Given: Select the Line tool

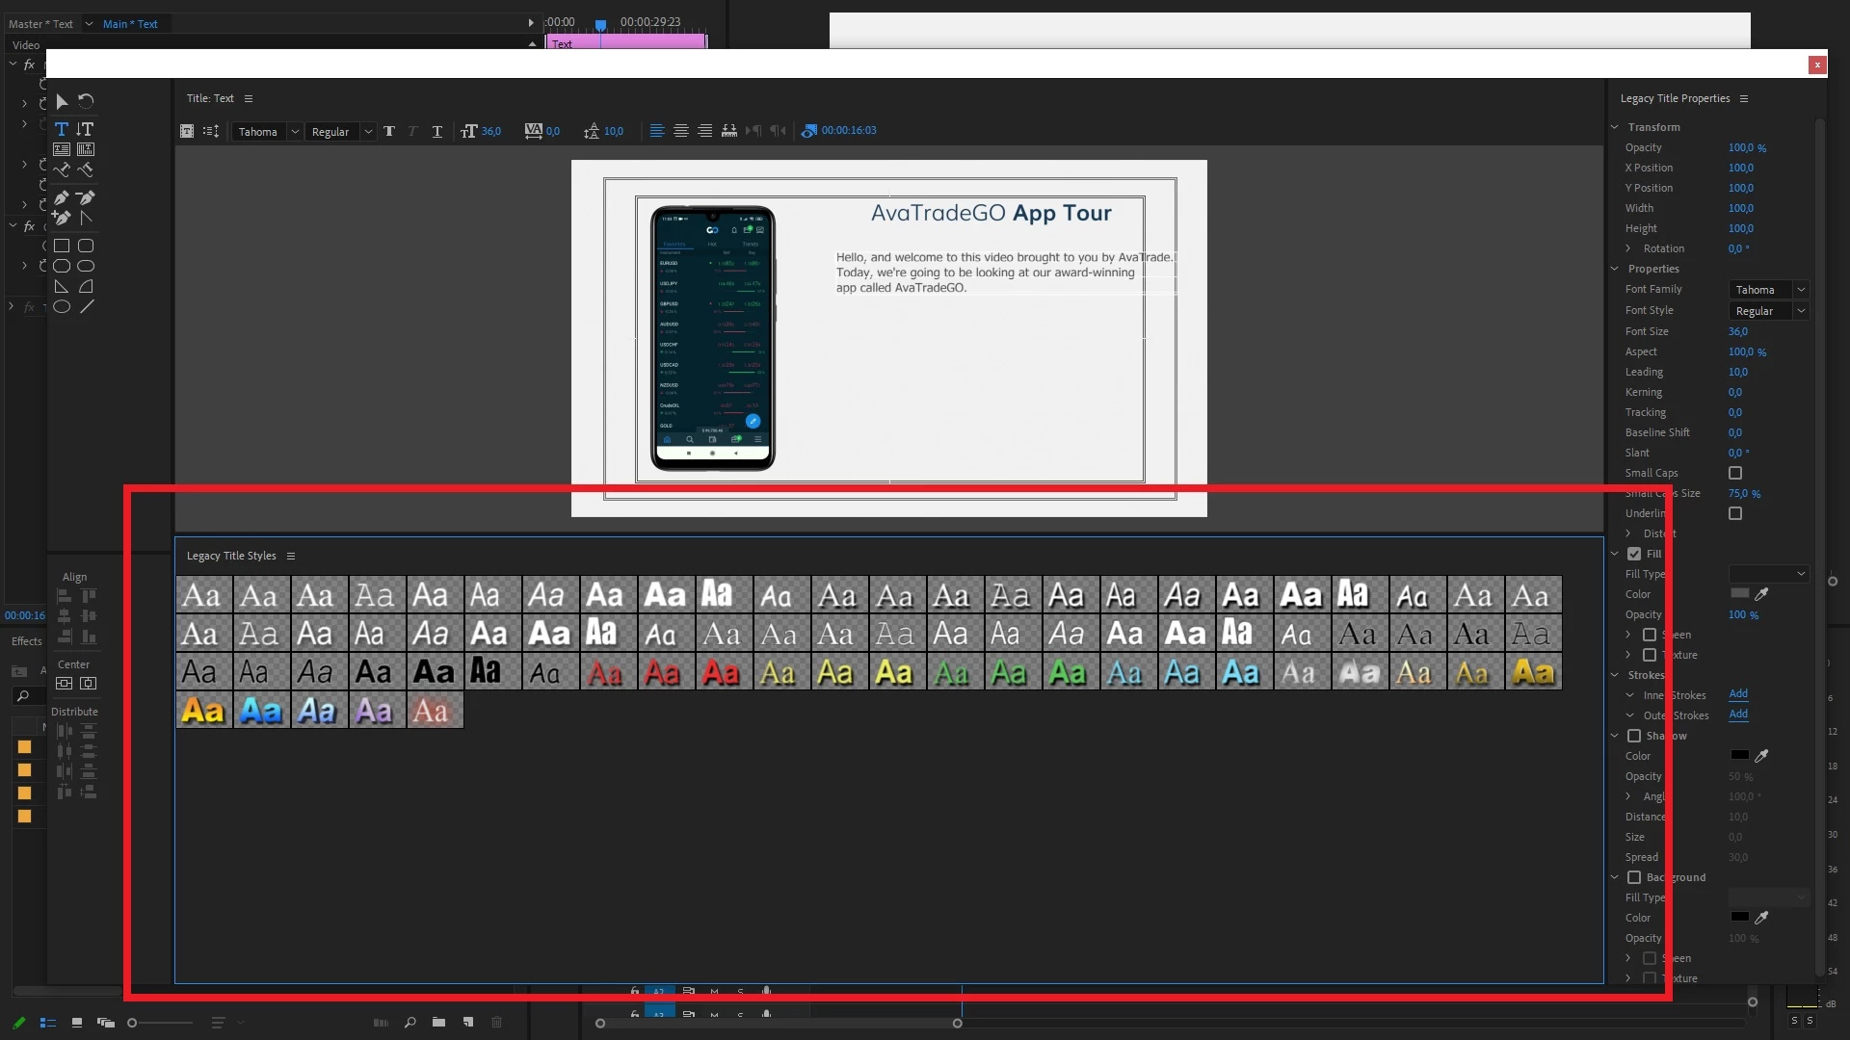Looking at the screenshot, I should pos(87,307).
